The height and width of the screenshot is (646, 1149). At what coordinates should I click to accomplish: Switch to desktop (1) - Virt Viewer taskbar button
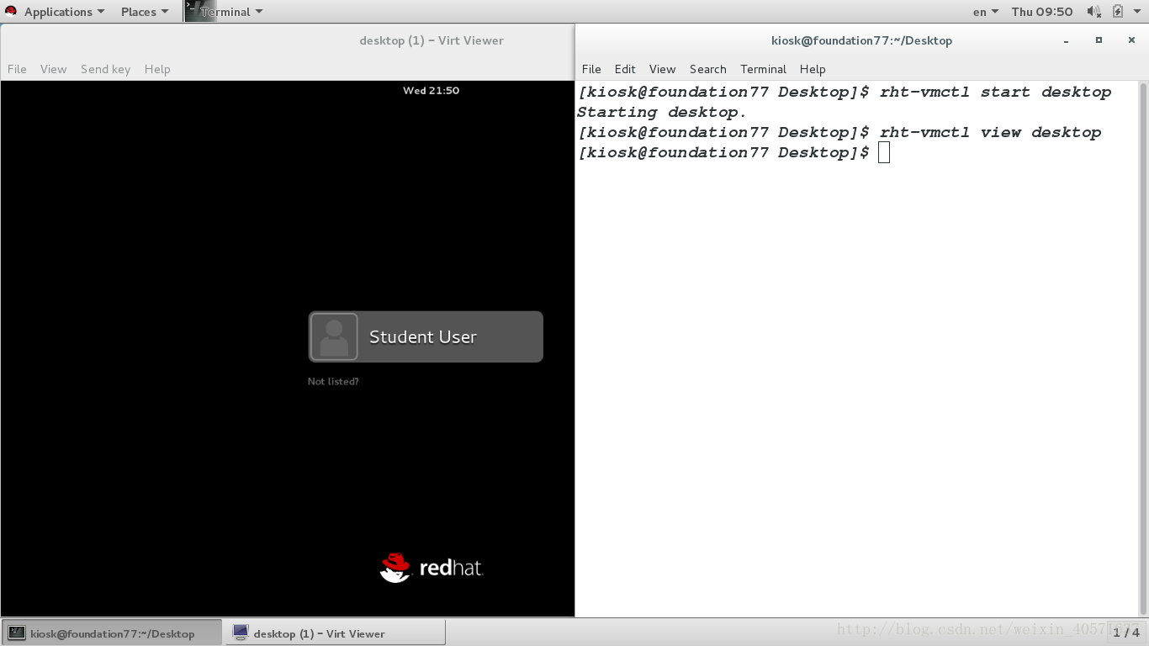(335, 633)
